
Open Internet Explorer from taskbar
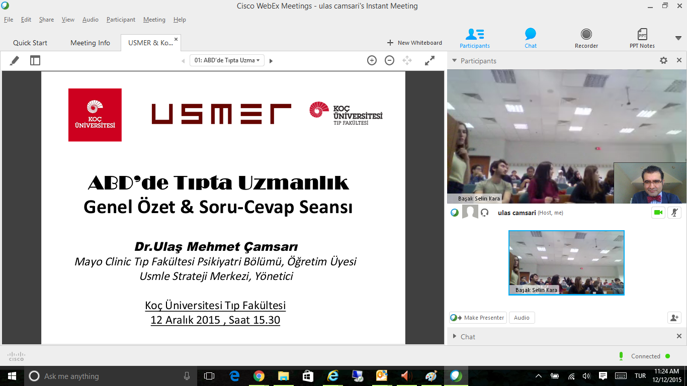click(x=332, y=376)
